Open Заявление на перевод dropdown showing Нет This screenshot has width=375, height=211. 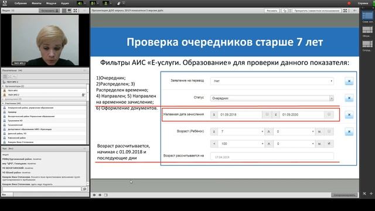tap(272, 81)
